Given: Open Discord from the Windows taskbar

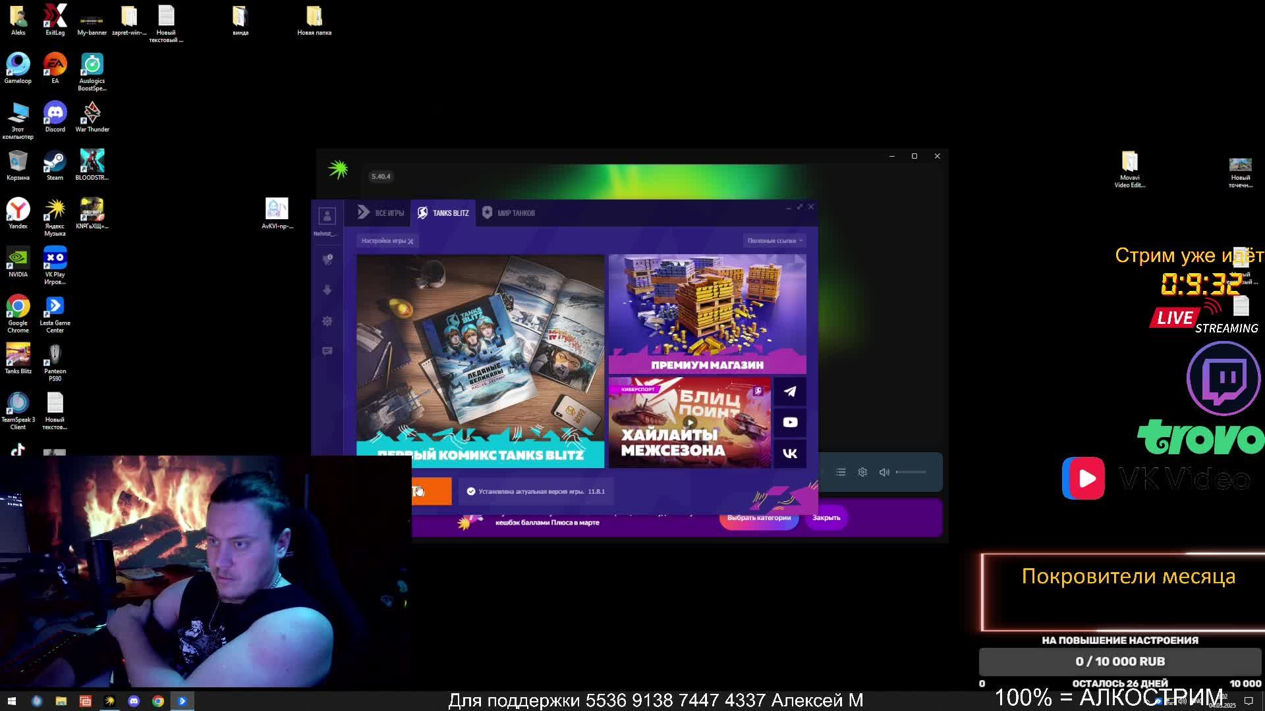Looking at the screenshot, I should 134,701.
